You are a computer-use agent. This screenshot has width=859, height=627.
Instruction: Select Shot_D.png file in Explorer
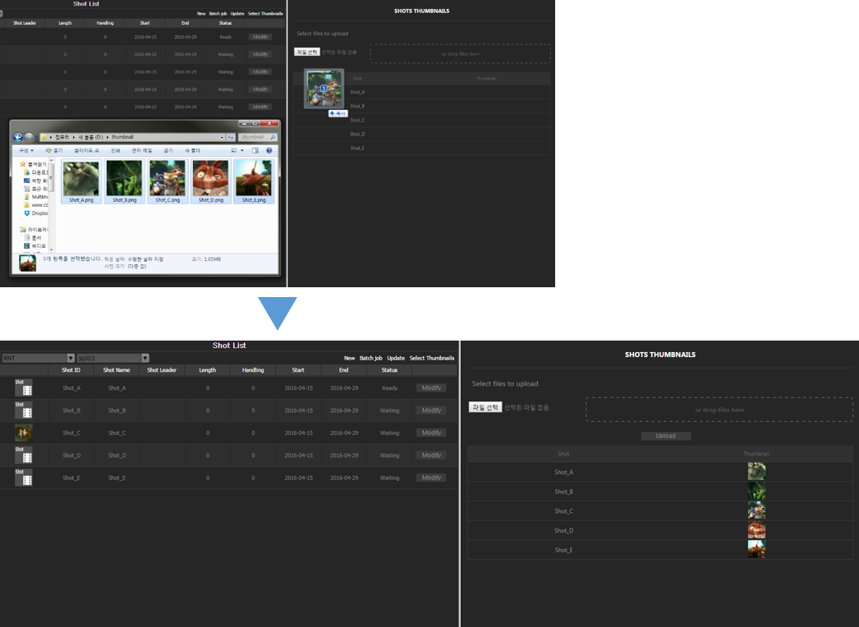tap(210, 181)
